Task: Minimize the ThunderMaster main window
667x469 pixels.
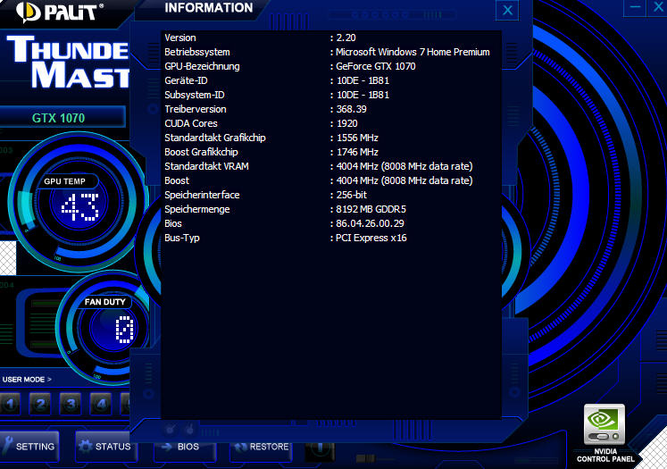Action: [635, 7]
